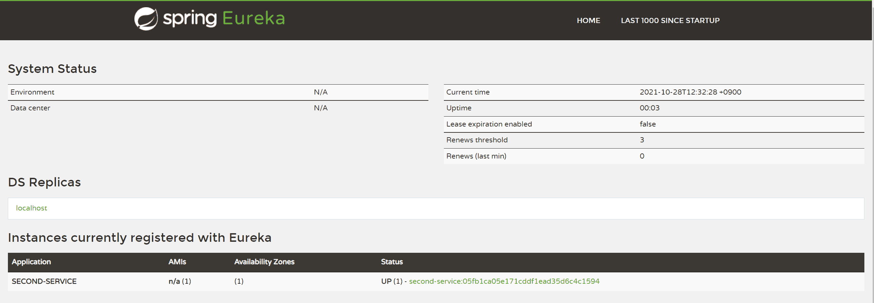This screenshot has height=303, width=874.
Task: Select the Current time value
Action: point(690,92)
